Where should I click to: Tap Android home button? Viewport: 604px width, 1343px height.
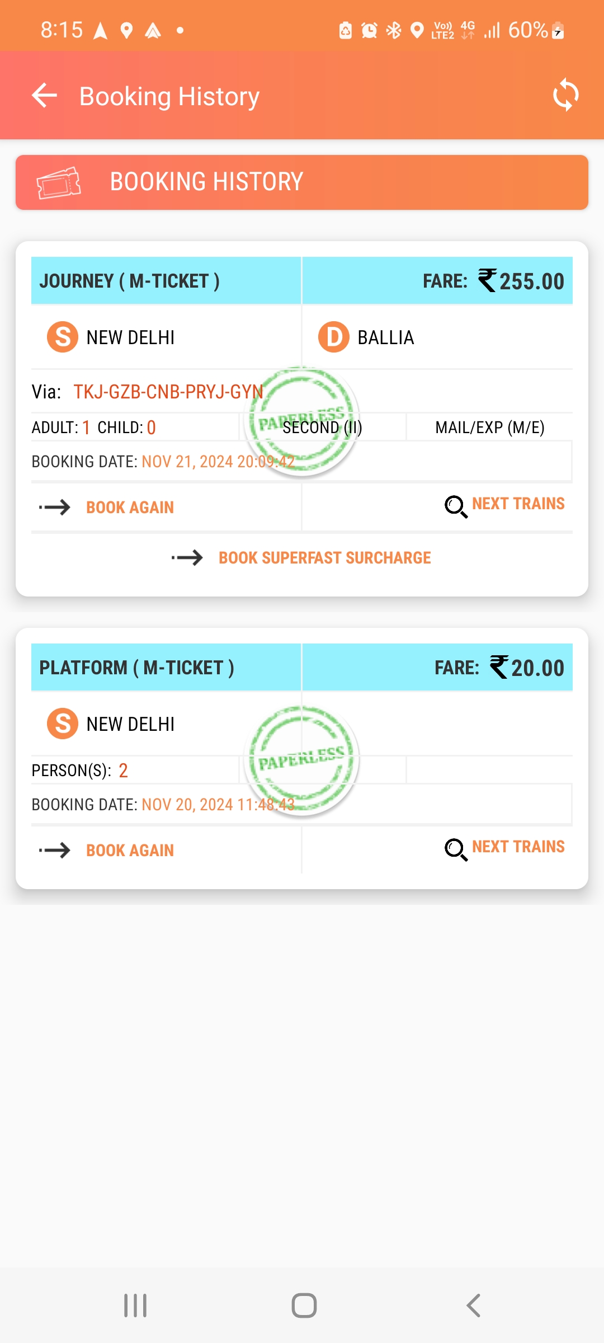304,1306
